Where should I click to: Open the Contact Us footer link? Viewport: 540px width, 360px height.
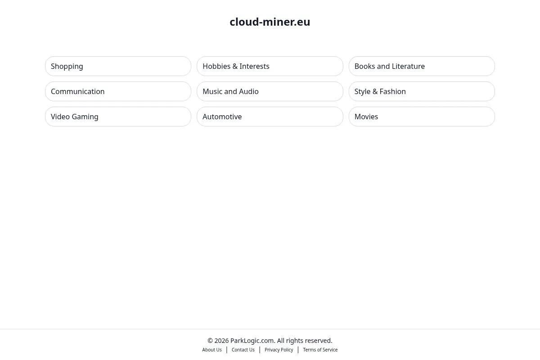coord(243,350)
